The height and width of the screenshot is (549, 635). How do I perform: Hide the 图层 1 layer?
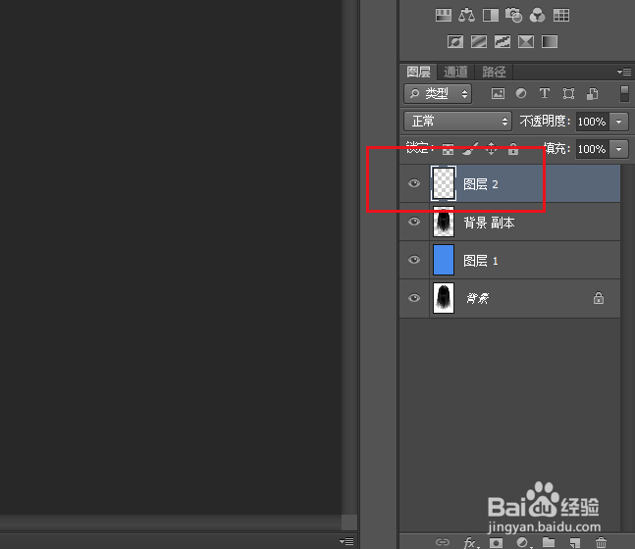click(414, 260)
